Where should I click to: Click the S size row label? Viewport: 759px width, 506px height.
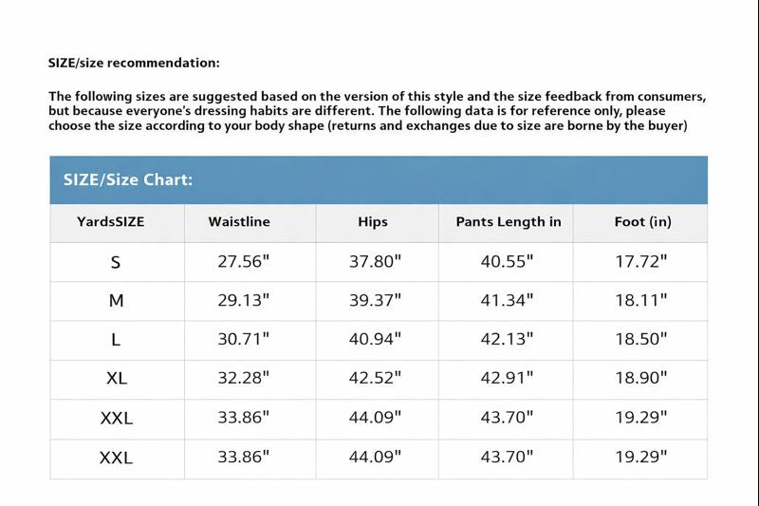click(x=116, y=262)
